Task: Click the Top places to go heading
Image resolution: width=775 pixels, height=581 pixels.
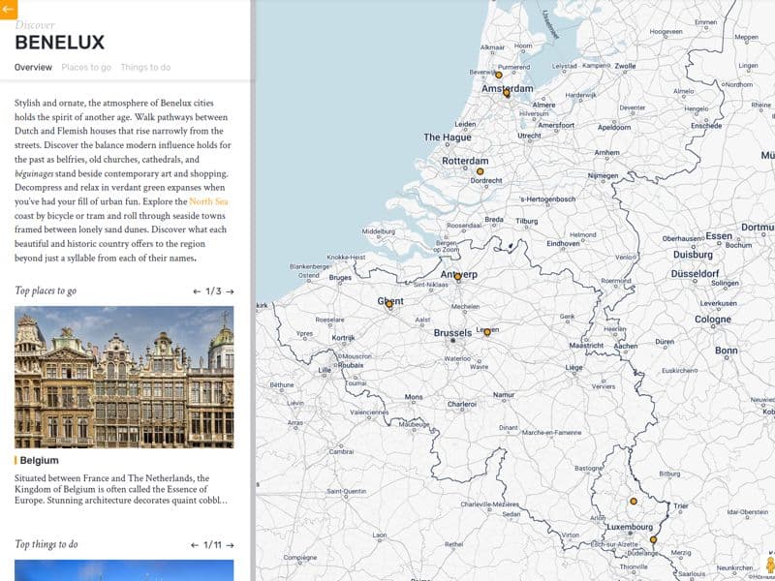Action: tap(46, 290)
